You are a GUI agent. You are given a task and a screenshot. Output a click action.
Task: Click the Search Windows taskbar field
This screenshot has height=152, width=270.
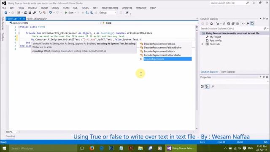(43, 148)
